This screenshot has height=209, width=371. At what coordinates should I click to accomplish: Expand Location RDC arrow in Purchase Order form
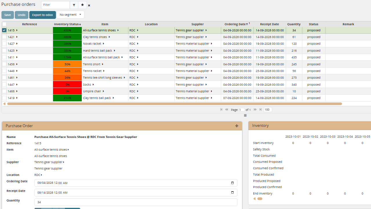[41, 175]
